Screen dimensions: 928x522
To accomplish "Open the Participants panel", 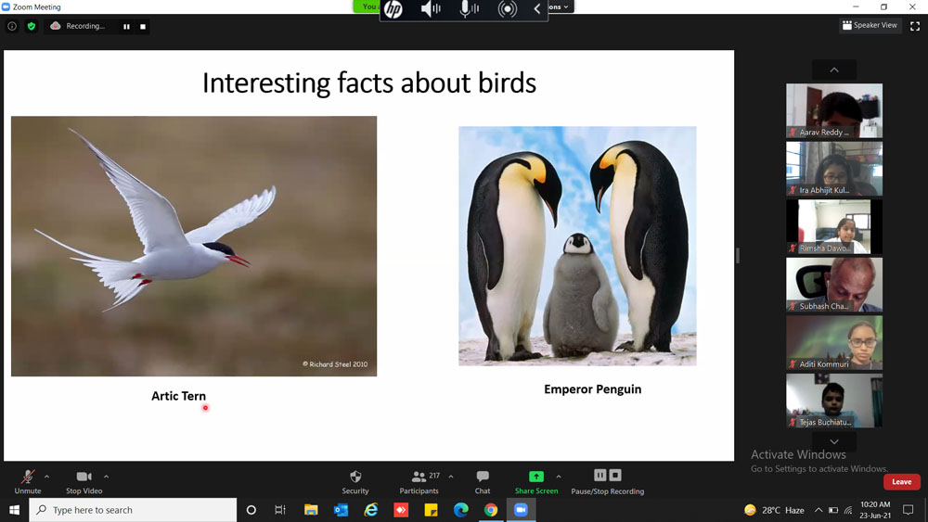I will pyautogui.click(x=419, y=482).
